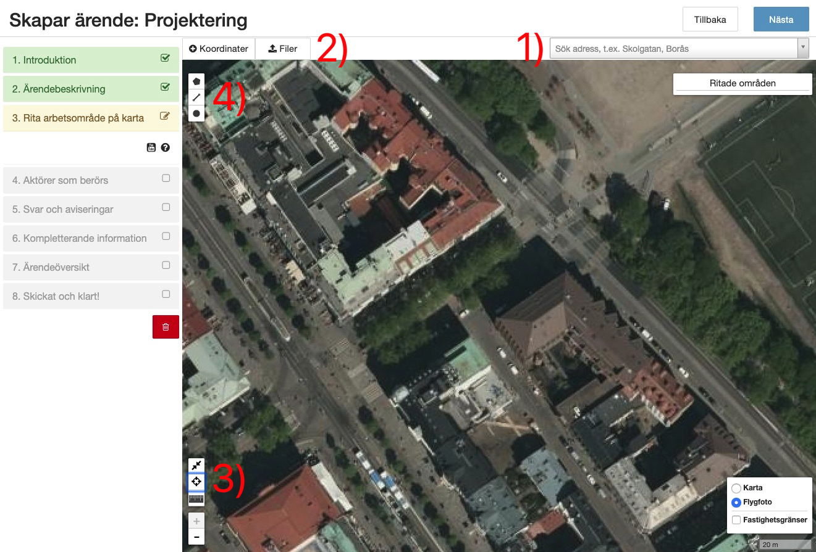816x552 pixels.
Task: Enable the Fastighetsgränser checkbox
Action: (736, 520)
